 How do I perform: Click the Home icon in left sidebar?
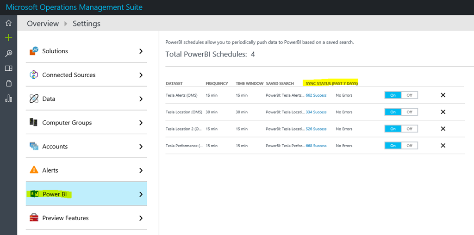(8, 23)
